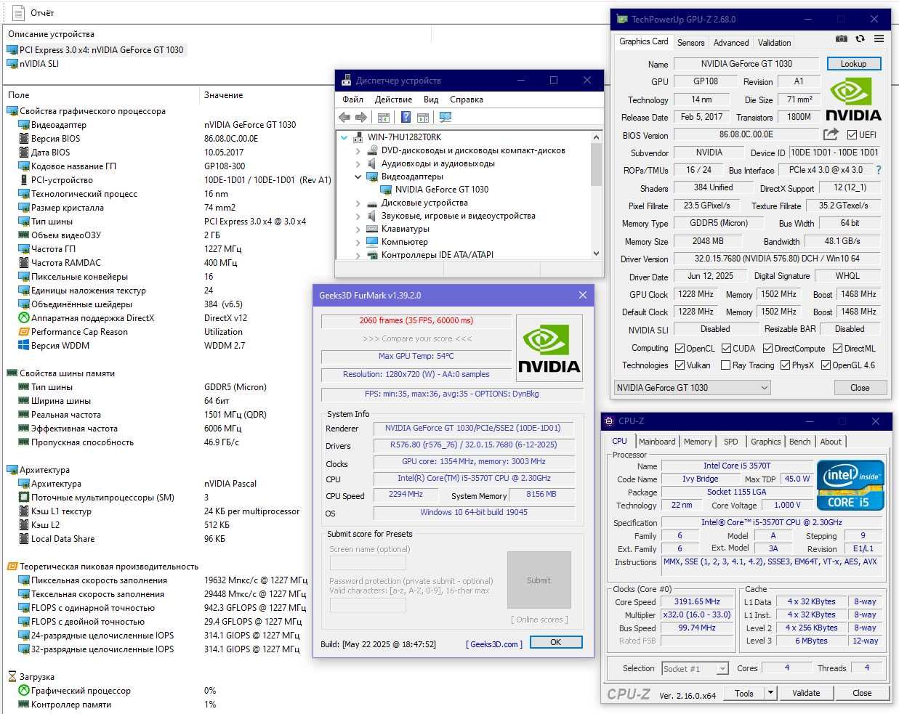The height and width of the screenshot is (714, 899).
Task: Switch to the Advanced tab in GPU-Z
Action: click(x=731, y=43)
